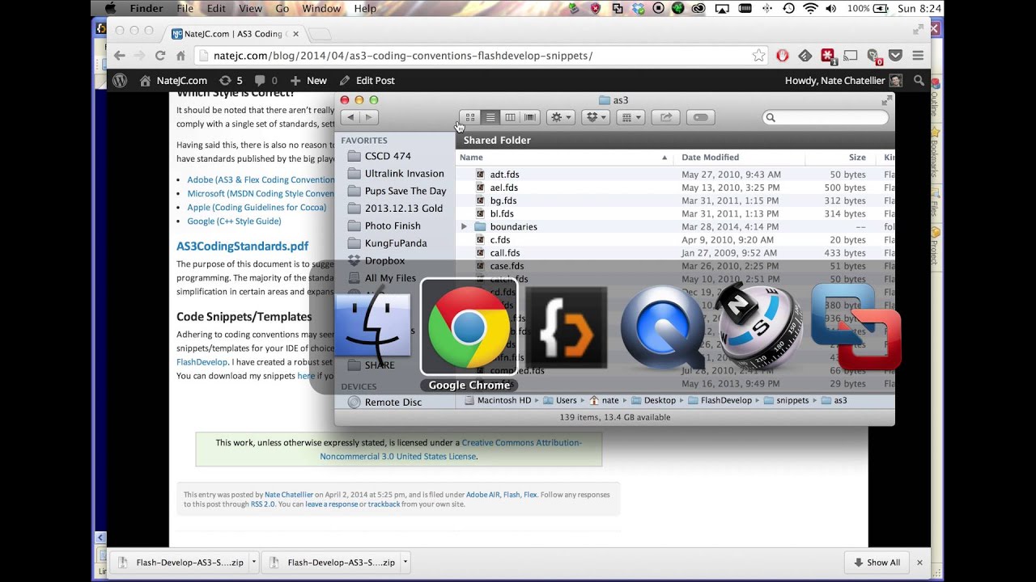Click Macintosh HD in the path bar

point(497,401)
